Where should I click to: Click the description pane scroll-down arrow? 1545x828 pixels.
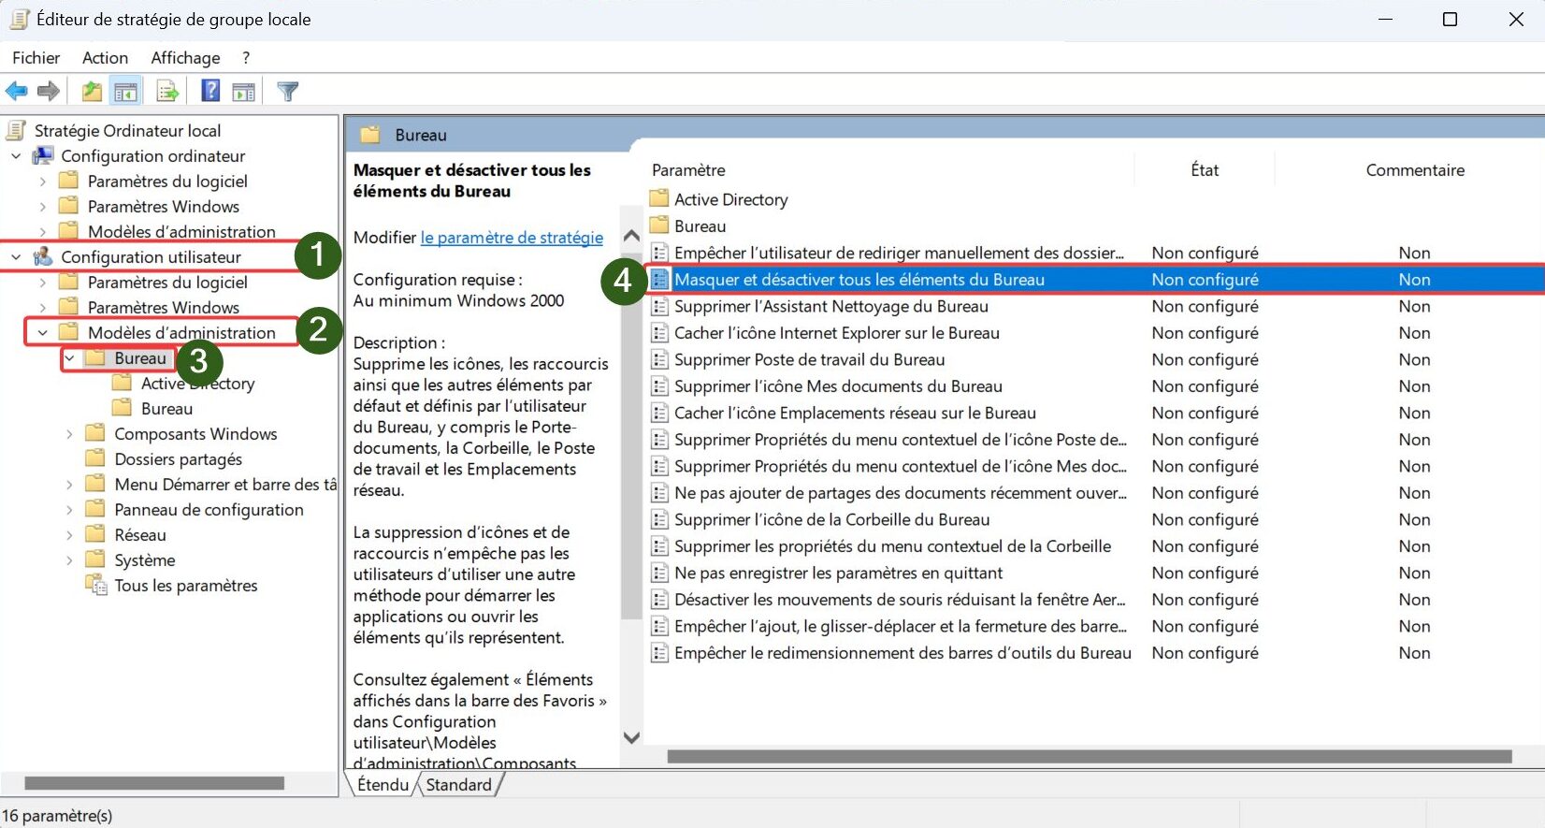(632, 737)
